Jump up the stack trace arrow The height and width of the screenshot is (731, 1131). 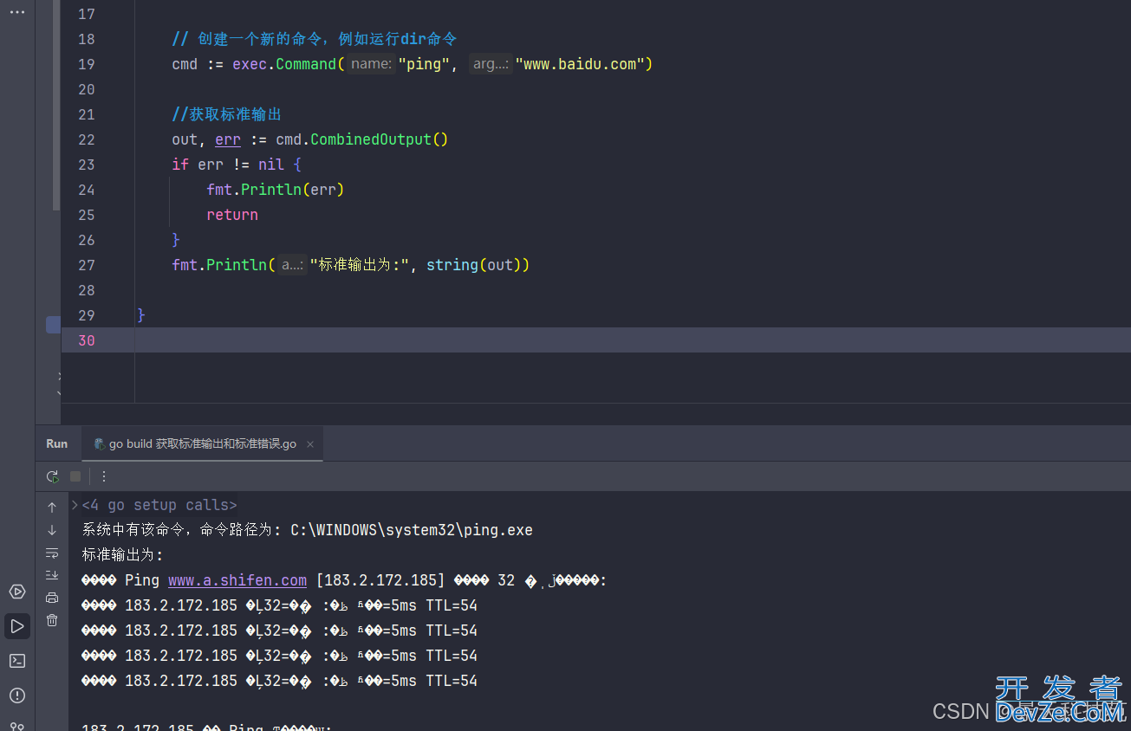coord(52,508)
